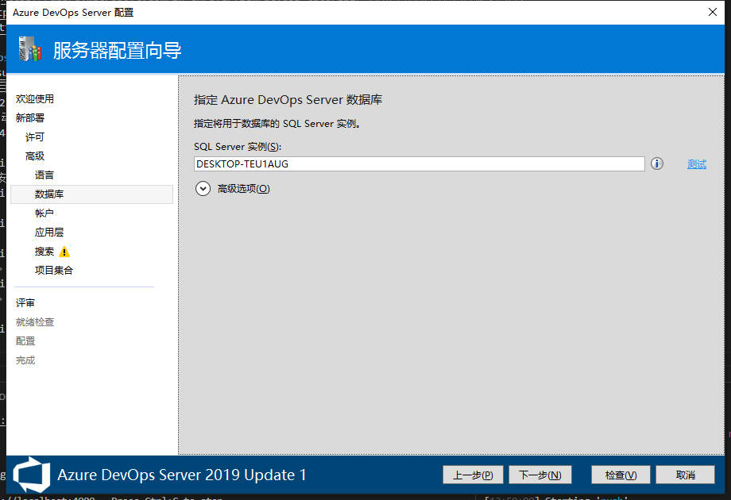Go to the 语言 step
The height and width of the screenshot is (500, 731).
point(44,175)
